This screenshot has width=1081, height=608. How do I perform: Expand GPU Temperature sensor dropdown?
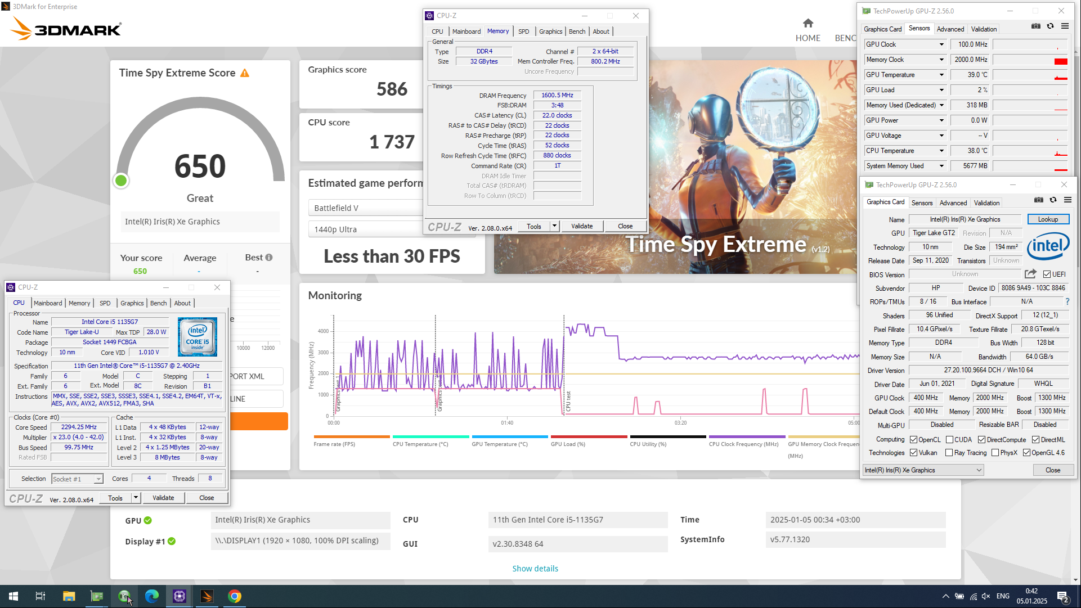[x=941, y=75]
